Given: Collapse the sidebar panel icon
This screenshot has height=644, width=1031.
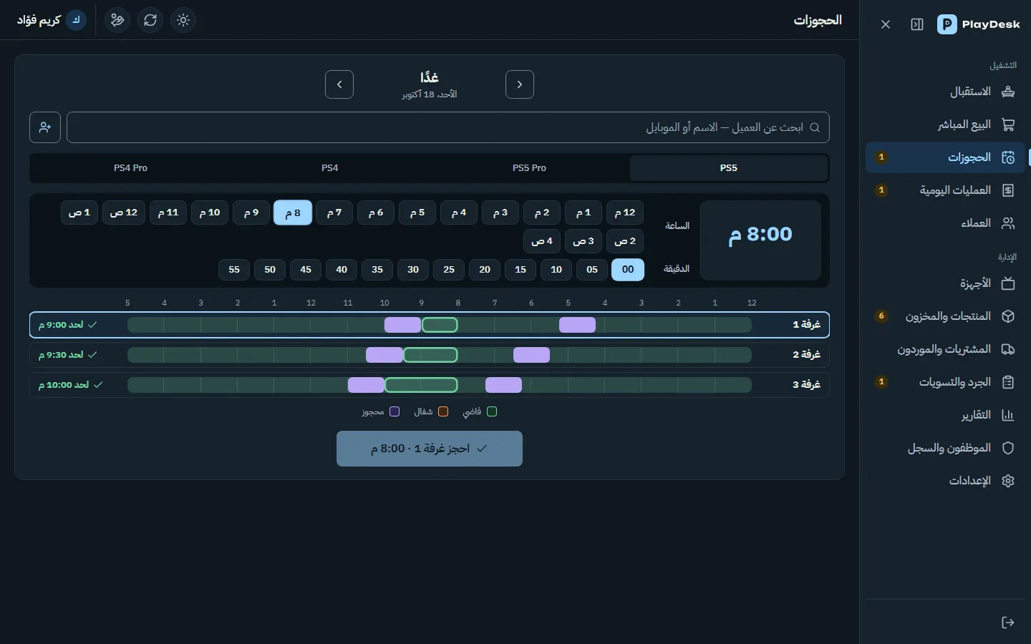Looking at the screenshot, I should [x=917, y=24].
